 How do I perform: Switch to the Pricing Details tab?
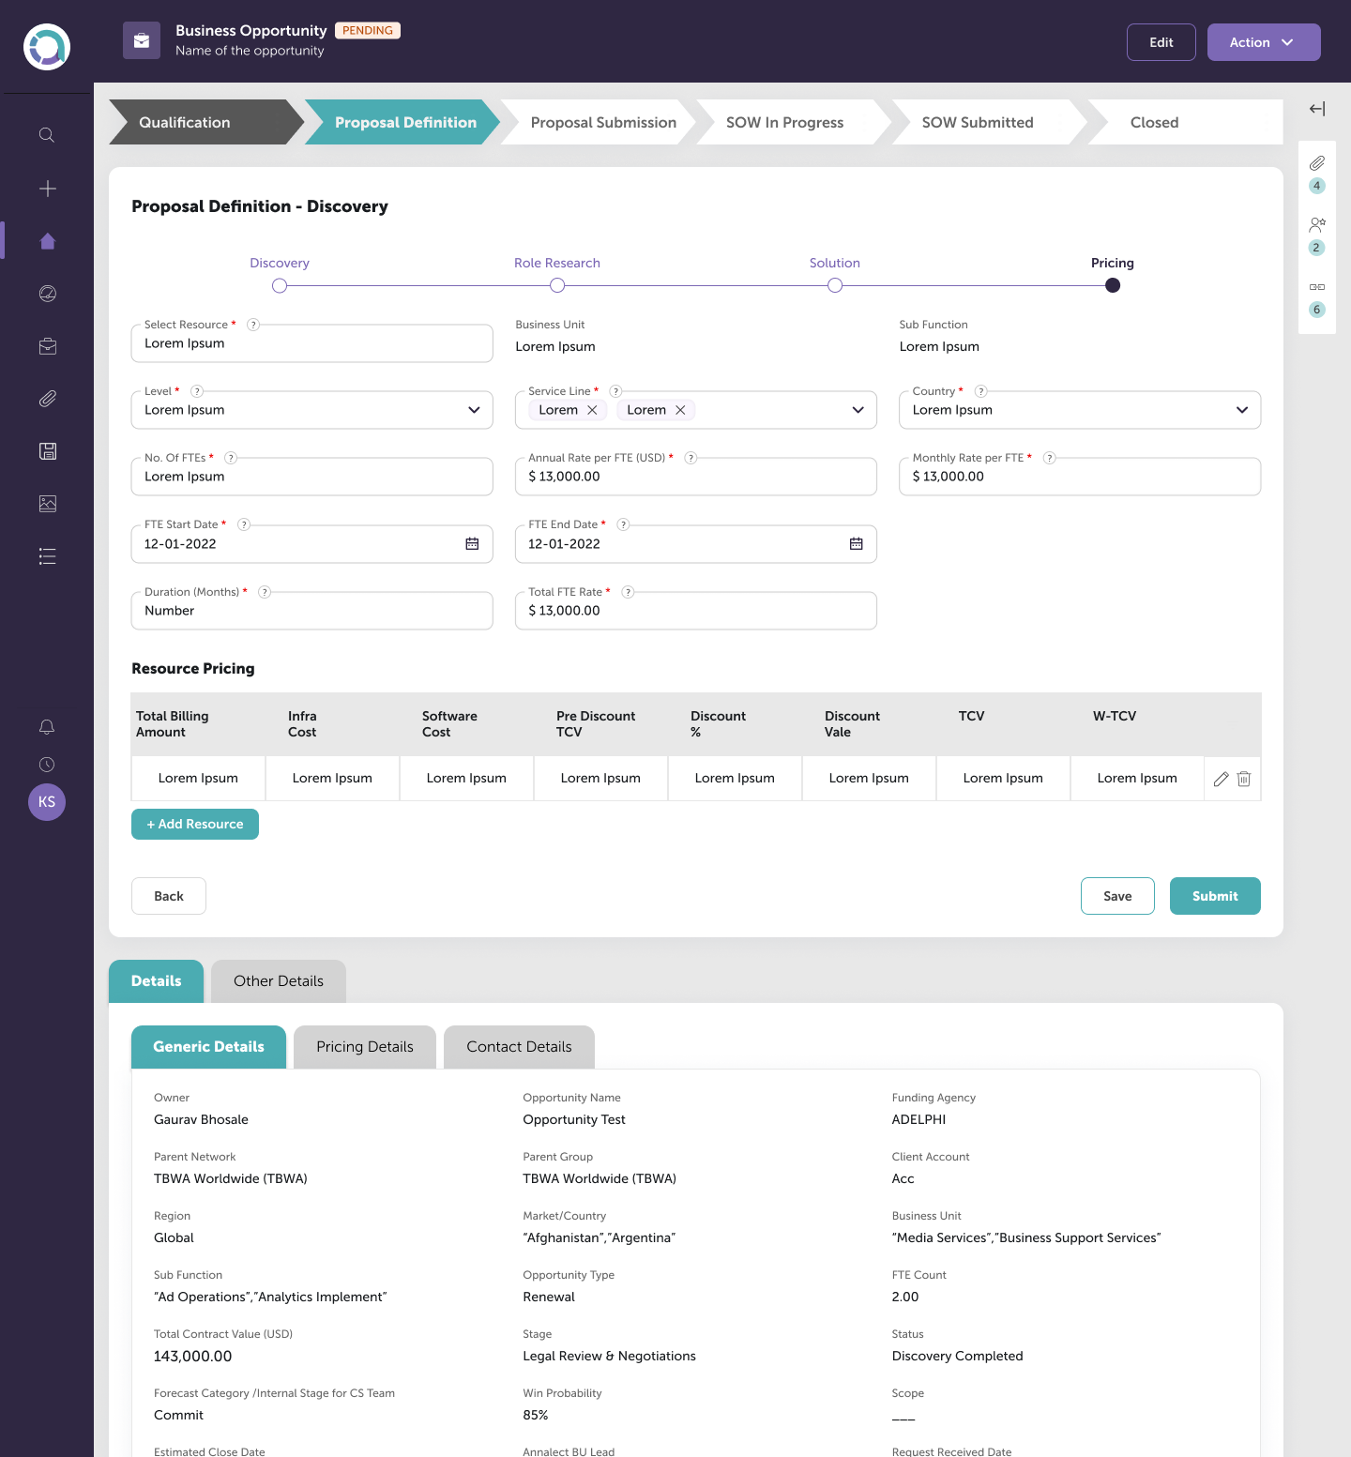364,1047
